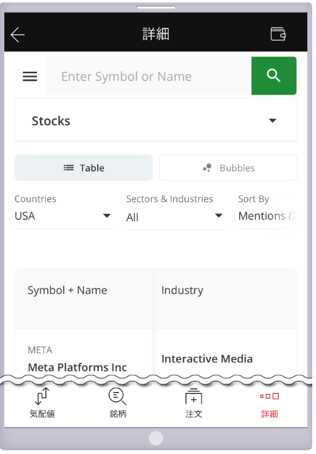Open 気配値 quotes icon in bottom bar
This screenshot has width=316, height=454.
click(x=42, y=403)
